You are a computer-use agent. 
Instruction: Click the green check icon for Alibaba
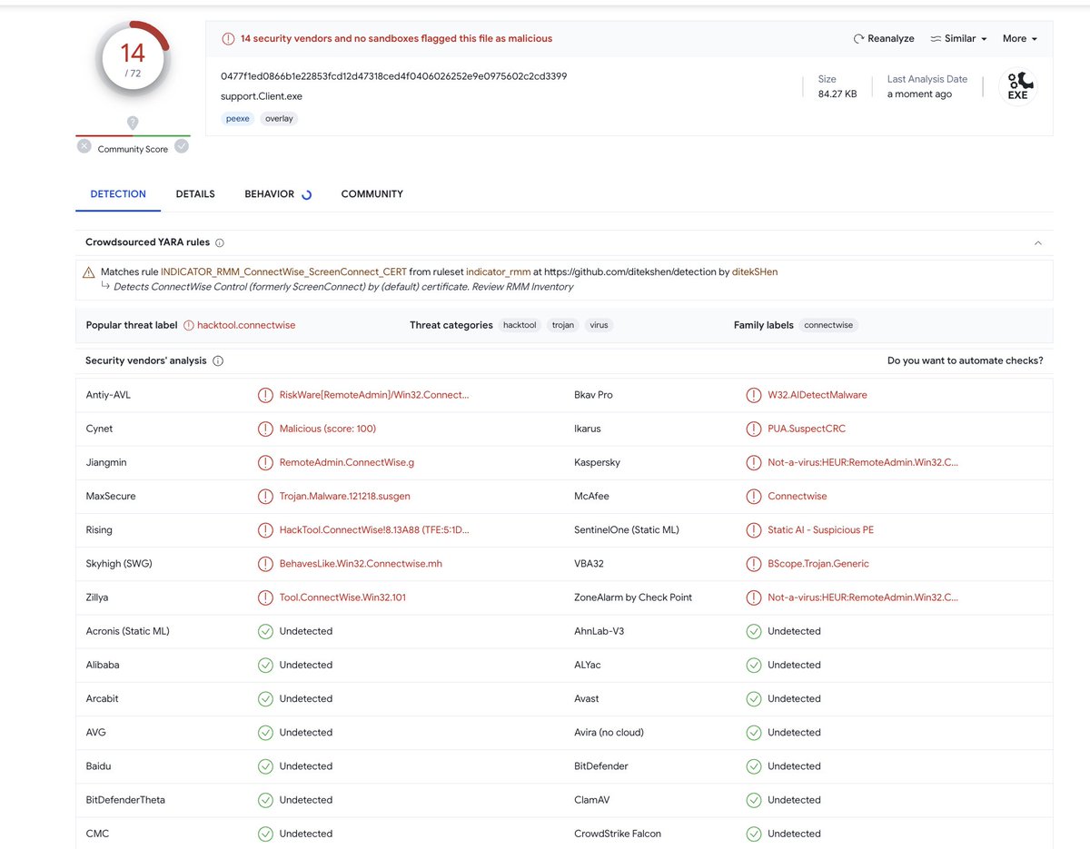pyautogui.click(x=265, y=665)
